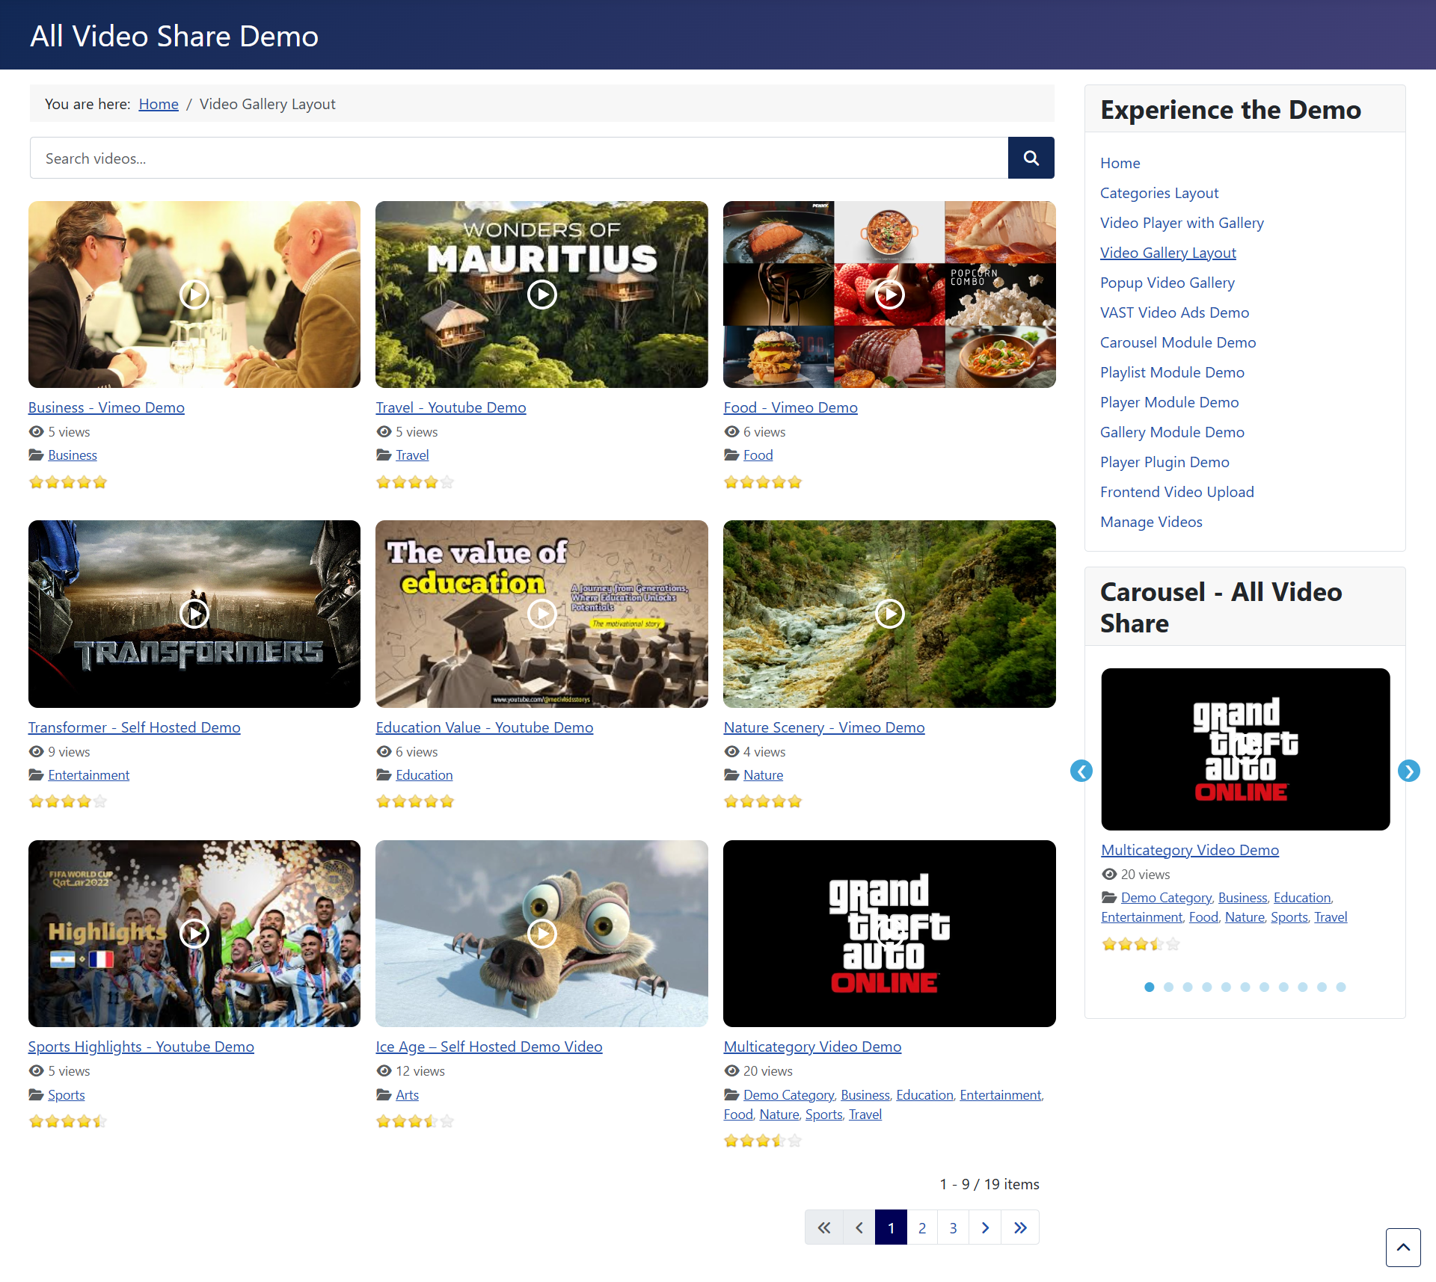Play the Ice Age video
The height and width of the screenshot is (1282, 1436).
point(541,933)
